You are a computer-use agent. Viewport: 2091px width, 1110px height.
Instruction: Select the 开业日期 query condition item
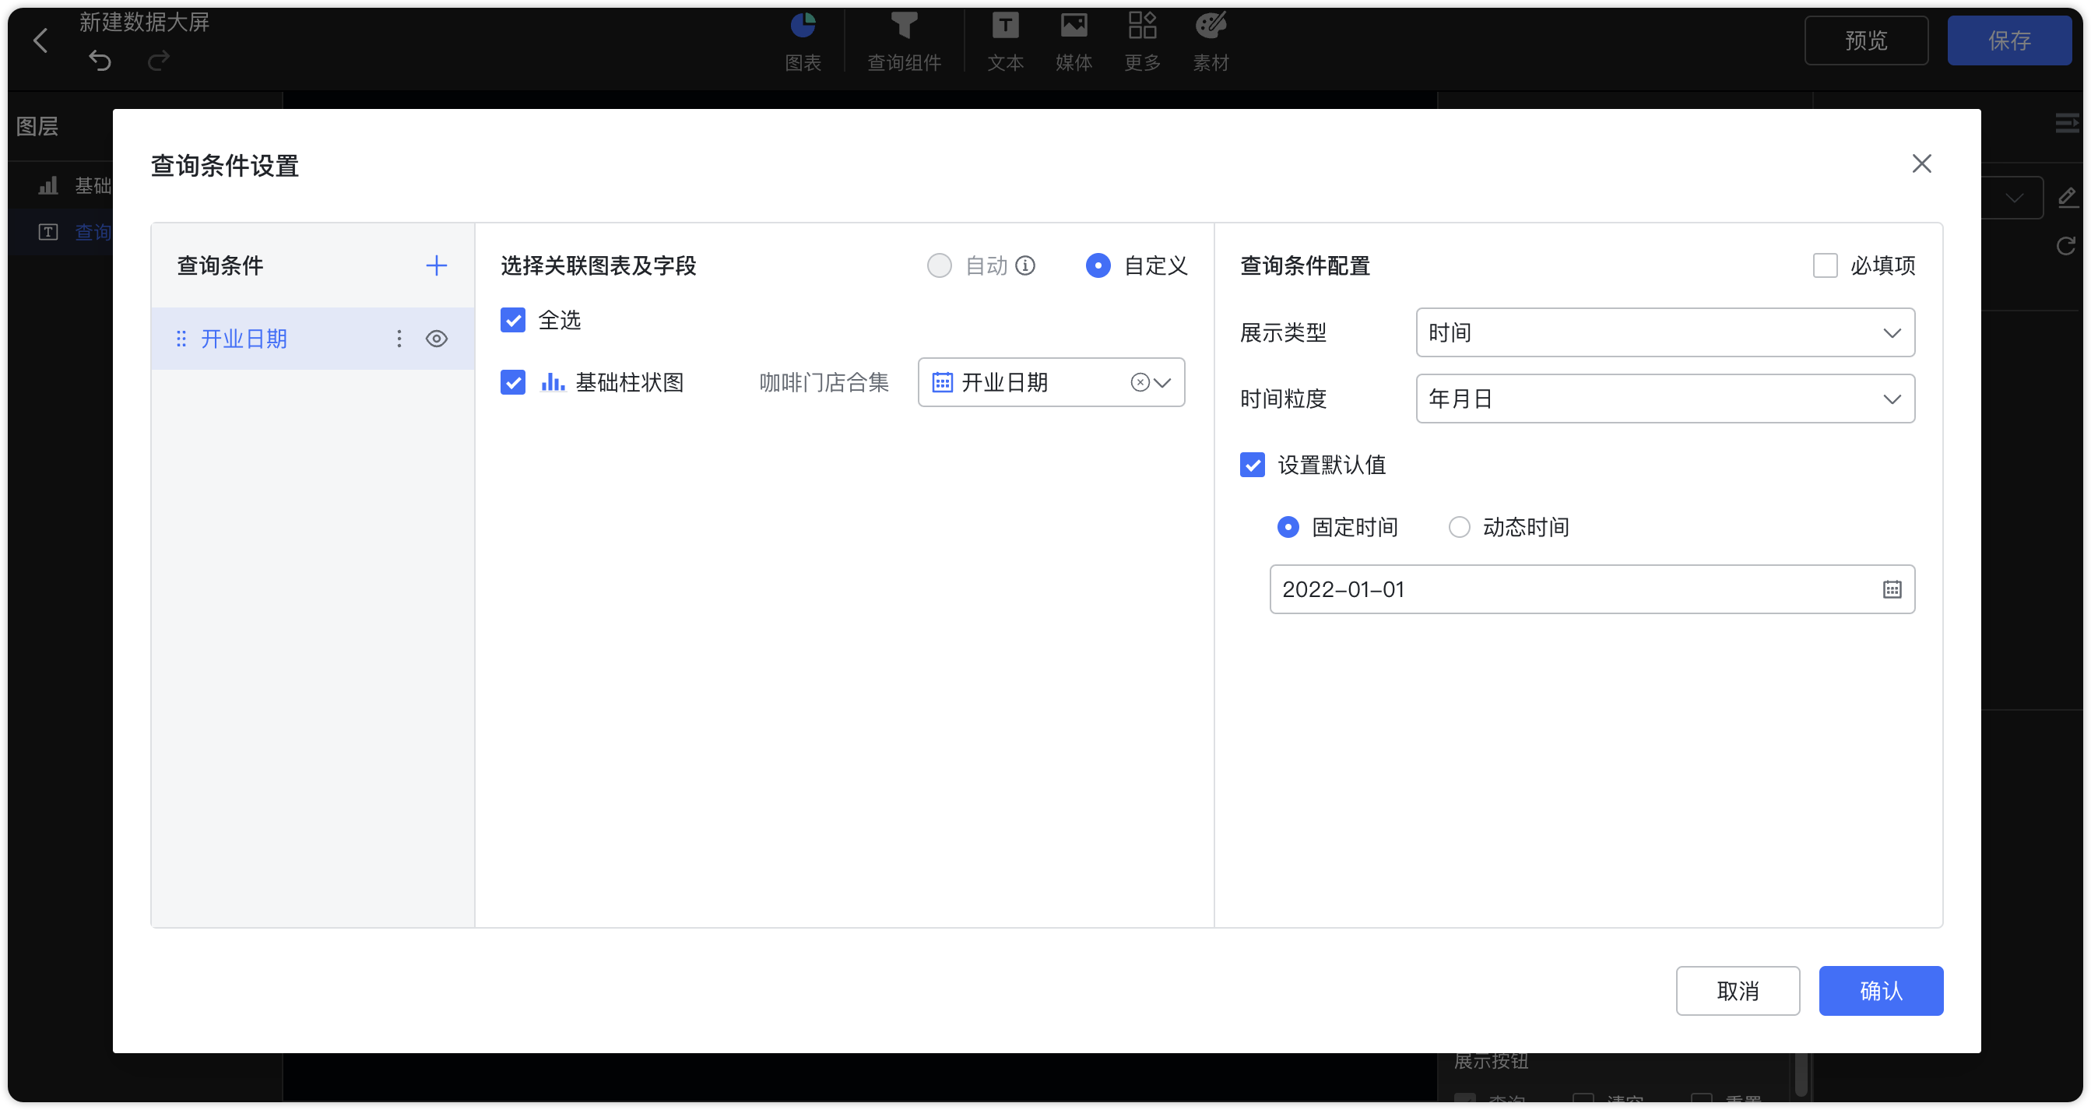(x=312, y=339)
